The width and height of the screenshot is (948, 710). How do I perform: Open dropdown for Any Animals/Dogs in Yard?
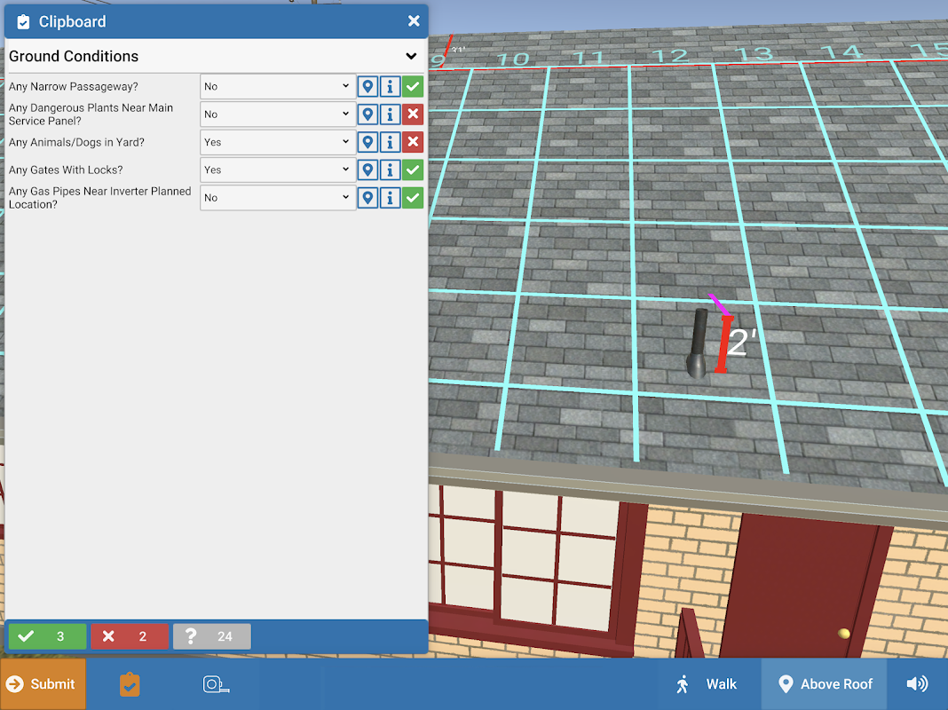pos(278,142)
